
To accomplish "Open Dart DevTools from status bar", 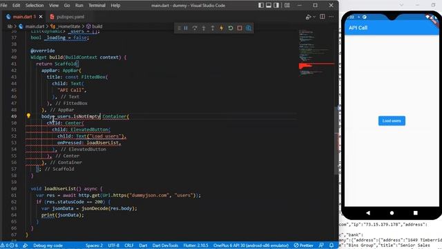I will (165, 246).
